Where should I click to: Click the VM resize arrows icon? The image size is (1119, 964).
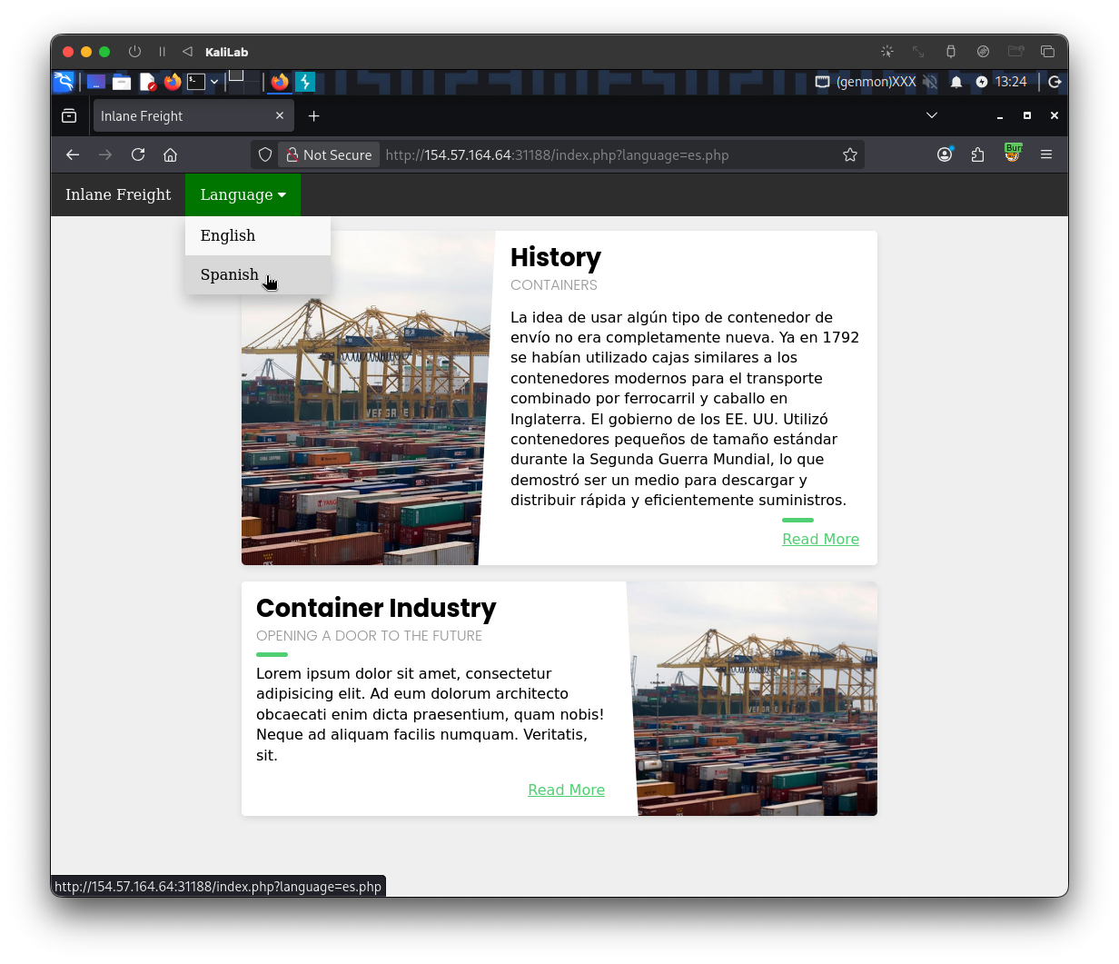(x=918, y=52)
